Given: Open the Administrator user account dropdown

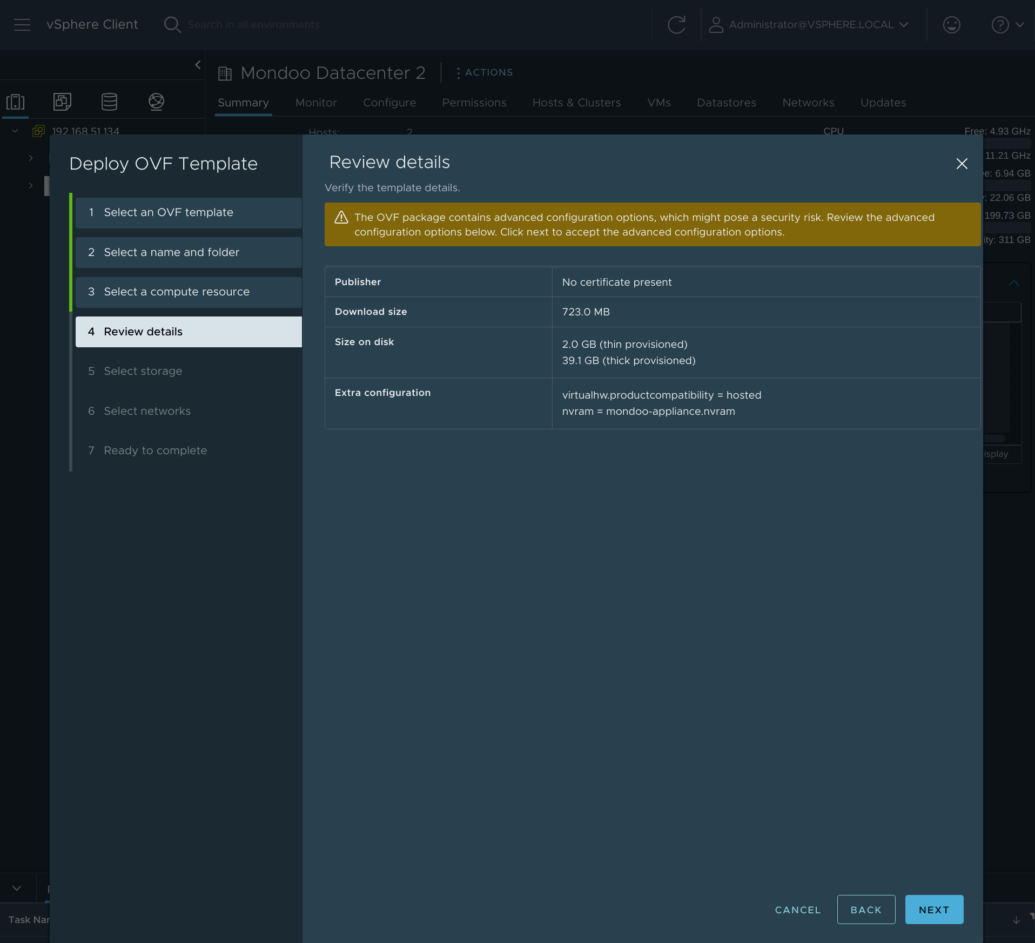Looking at the screenshot, I should (809, 25).
